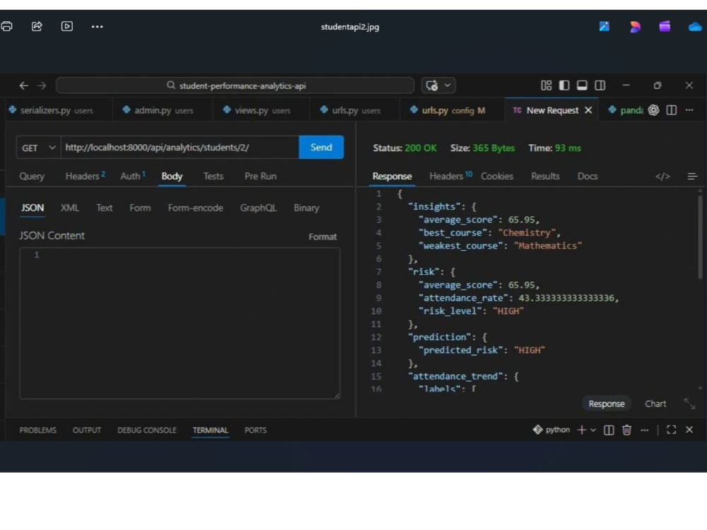Screen dimensions: 707x530
Task: Start slideshow with the play icon
Action: (66, 26)
